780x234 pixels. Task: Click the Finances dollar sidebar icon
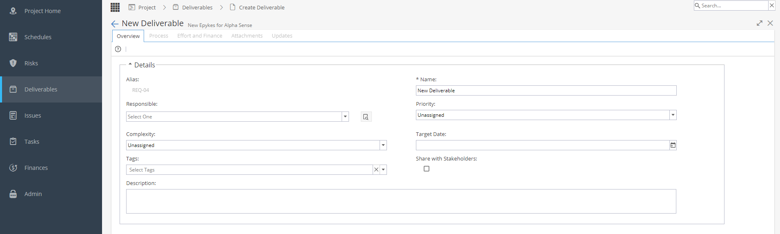(x=13, y=168)
